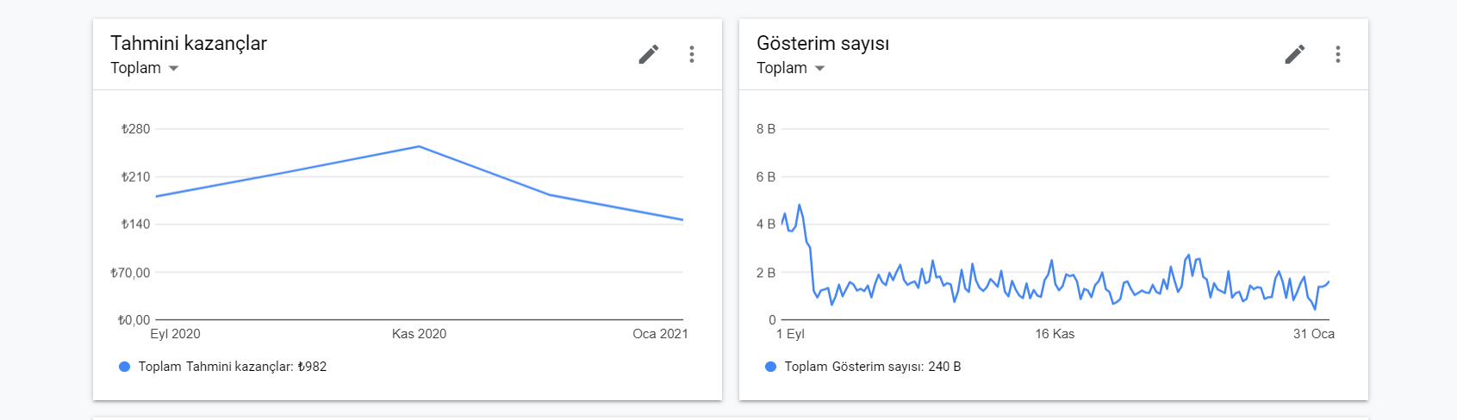
Task: Edit the Tahmini kazançlar card with pencil icon
Action: coord(649,54)
